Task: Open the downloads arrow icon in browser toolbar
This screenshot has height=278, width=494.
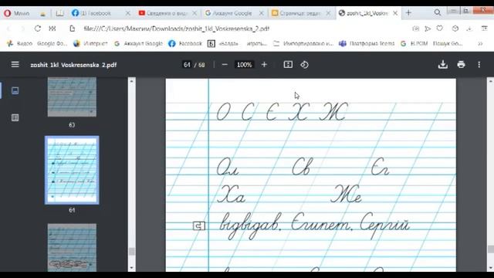Action: pyautogui.click(x=469, y=29)
